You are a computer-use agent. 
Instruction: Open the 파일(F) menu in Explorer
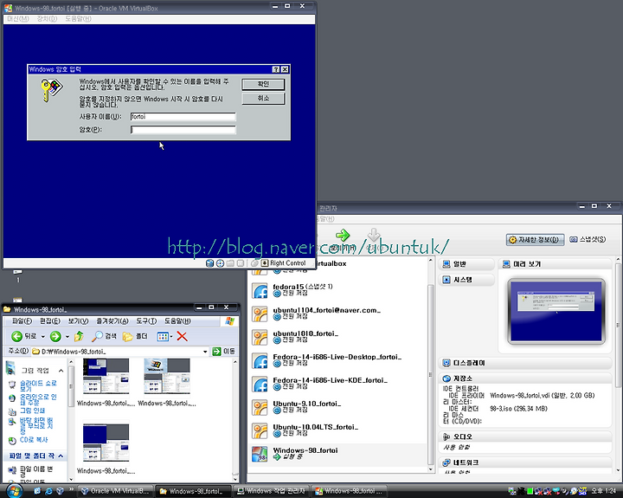pos(22,321)
